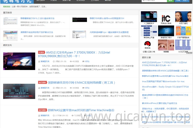Open the 关注 dropdown in header

tap(185, 1)
